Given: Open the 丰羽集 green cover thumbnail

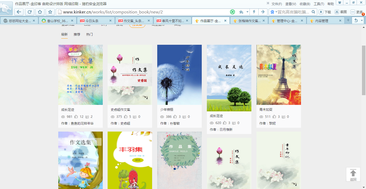Looking at the screenshot, I should pyautogui.click(x=130, y=160).
